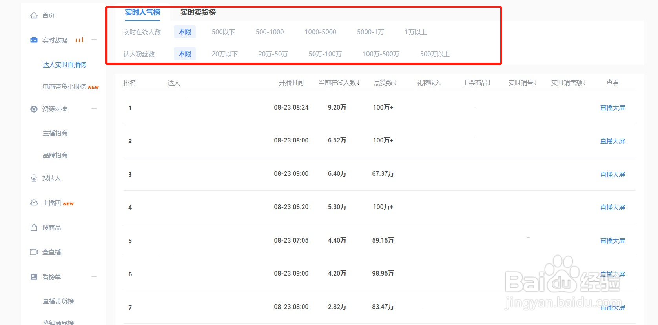The height and width of the screenshot is (325, 658).
Task: Choose the 1万以上 online viewers option
Action: click(x=416, y=32)
